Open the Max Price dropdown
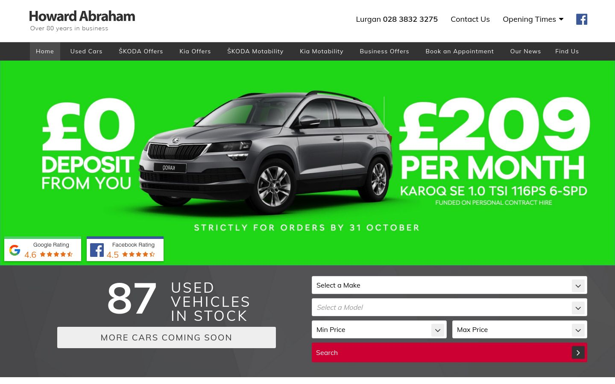 pyautogui.click(x=520, y=329)
